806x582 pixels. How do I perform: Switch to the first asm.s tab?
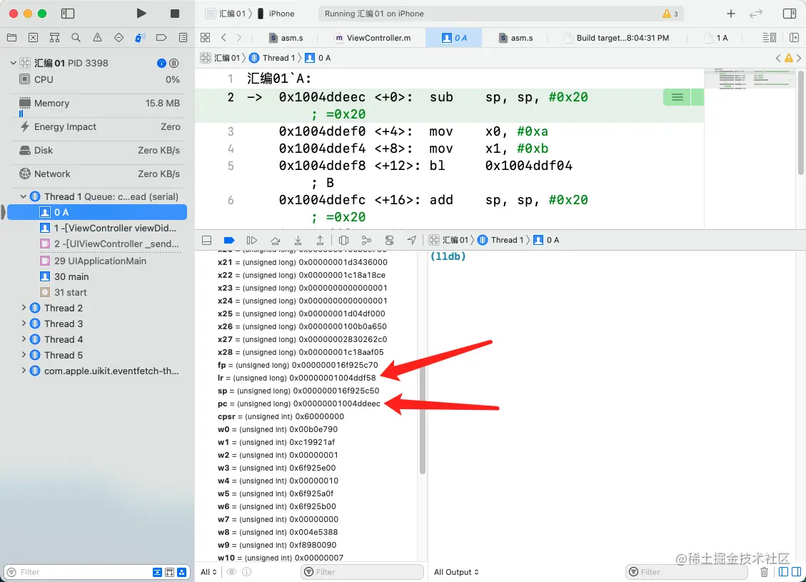coord(286,38)
